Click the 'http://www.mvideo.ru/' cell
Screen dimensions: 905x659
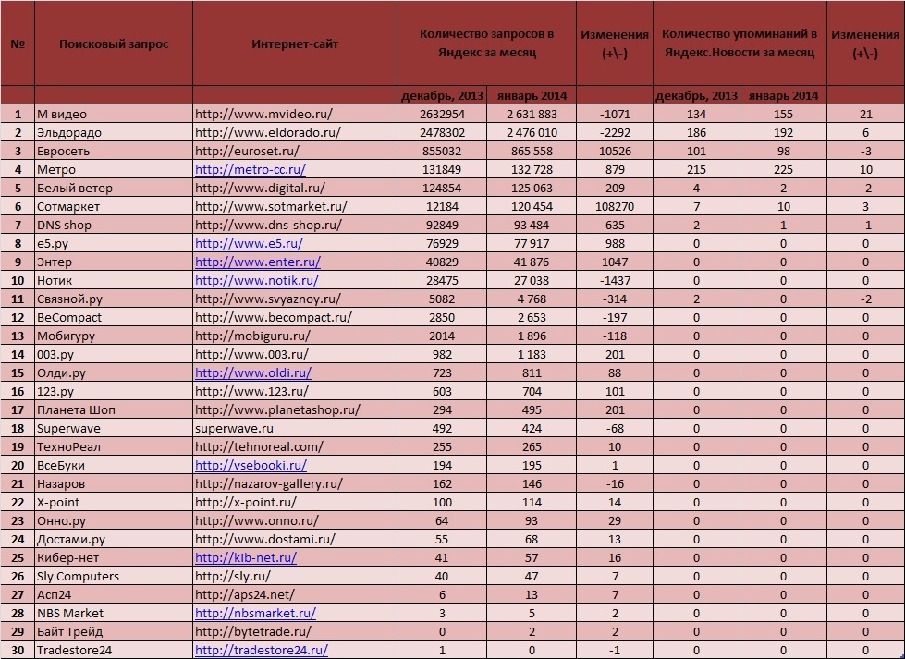tap(295, 115)
